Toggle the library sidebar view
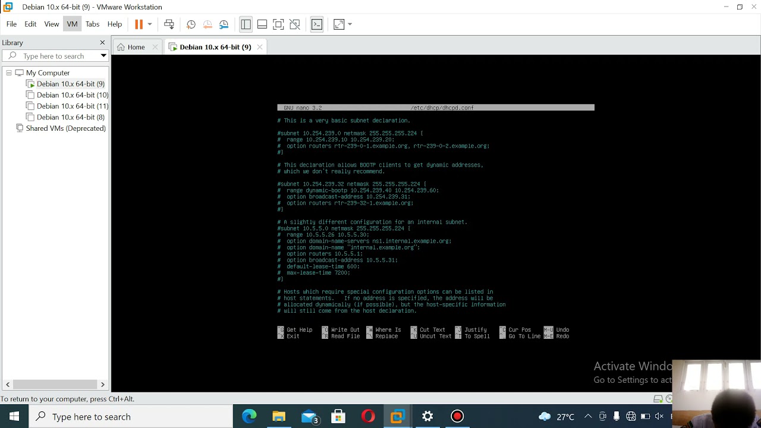761x428 pixels. pos(246,24)
